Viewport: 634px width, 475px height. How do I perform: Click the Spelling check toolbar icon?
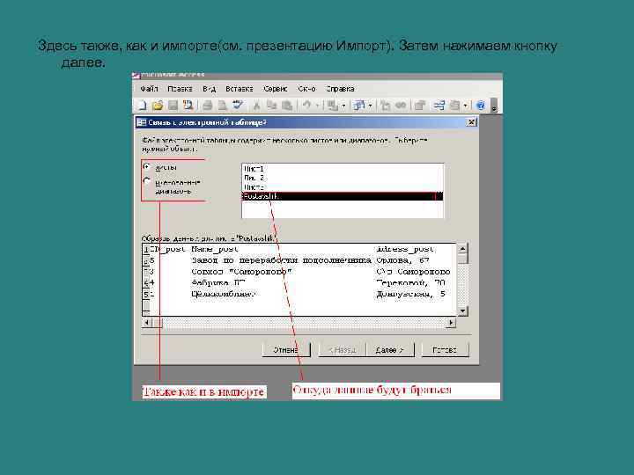[x=238, y=106]
